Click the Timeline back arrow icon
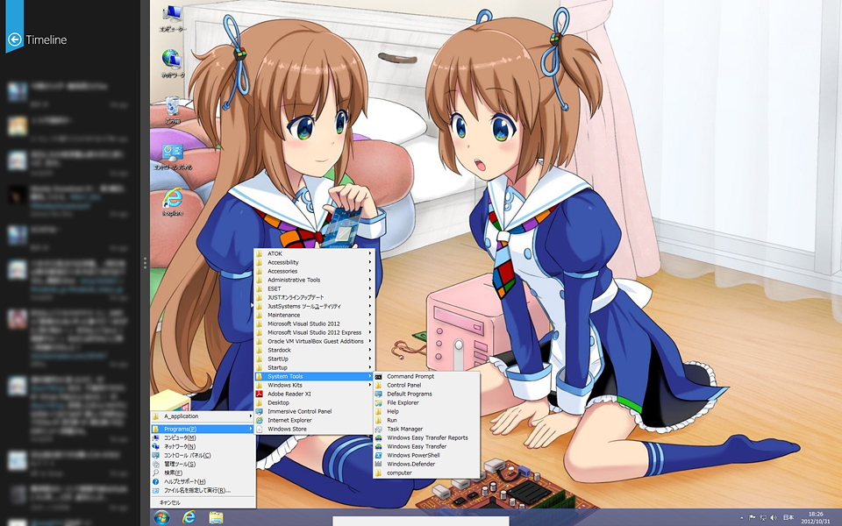This screenshot has width=842, height=526. point(15,39)
